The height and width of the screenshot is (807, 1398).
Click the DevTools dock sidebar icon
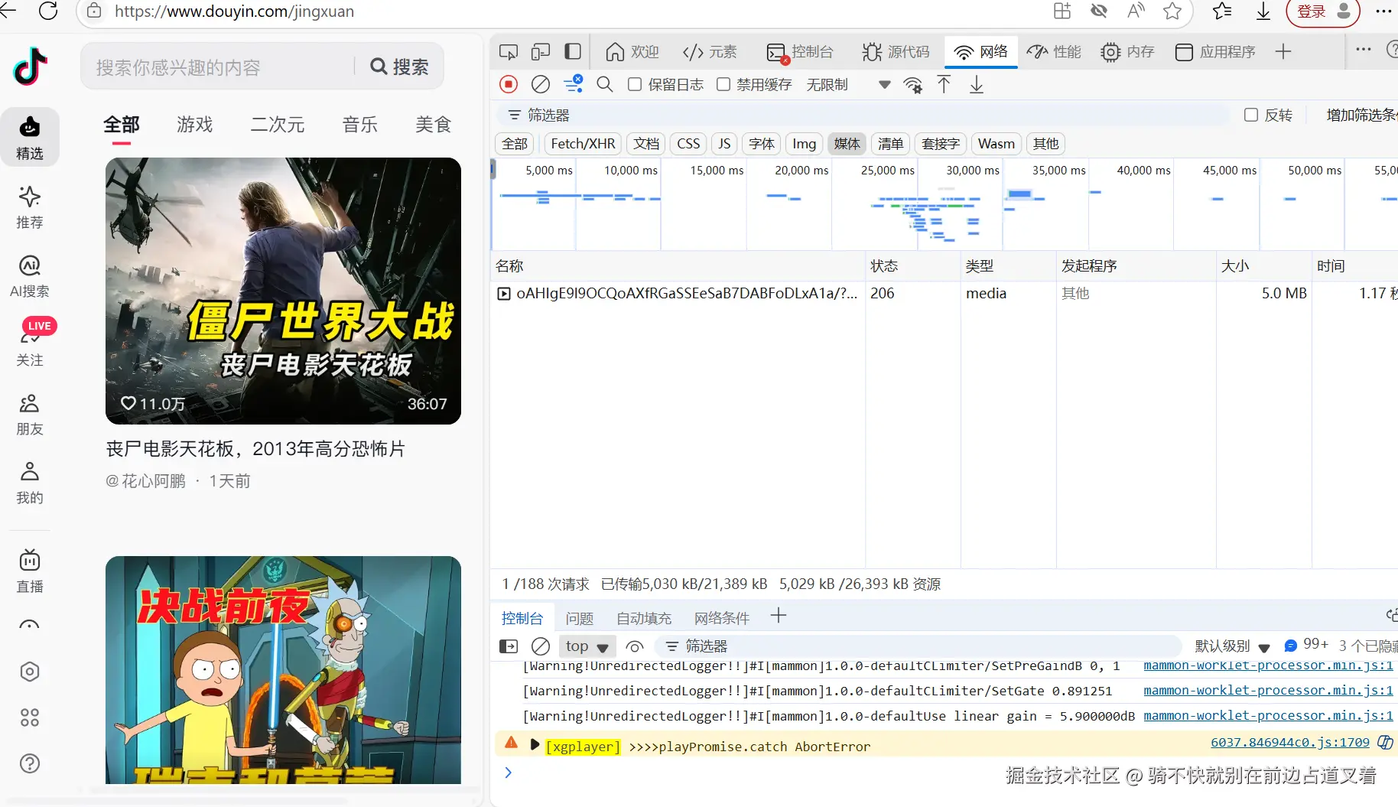[573, 52]
